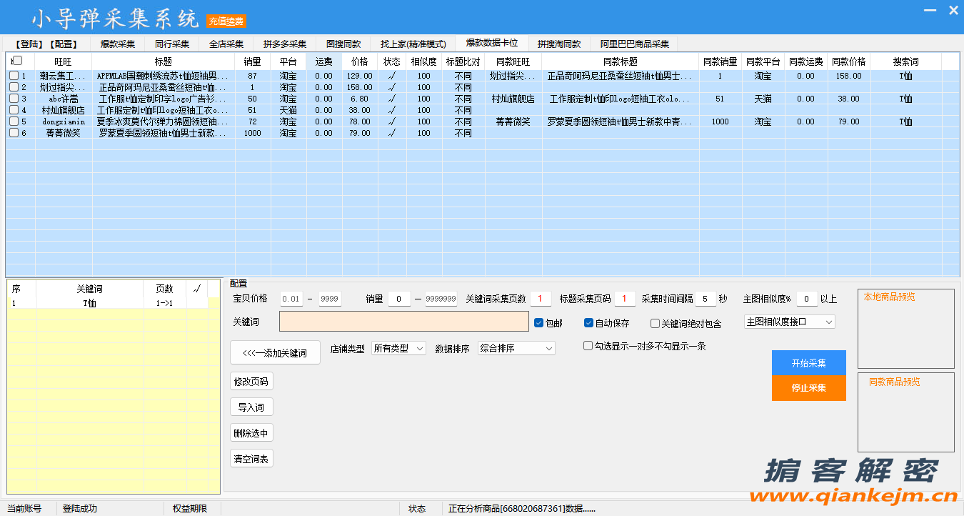Image resolution: width=964 pixels, height=516 pixels.
Task: Click the 同款旺旺 cell 菁菁微笑
Action: (x=513, y=121)
